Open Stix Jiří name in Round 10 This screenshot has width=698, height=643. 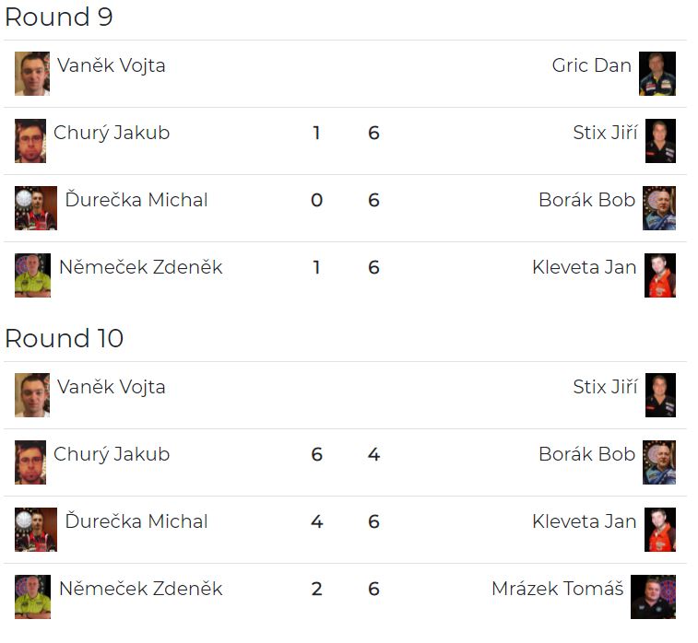coord(605,386)
